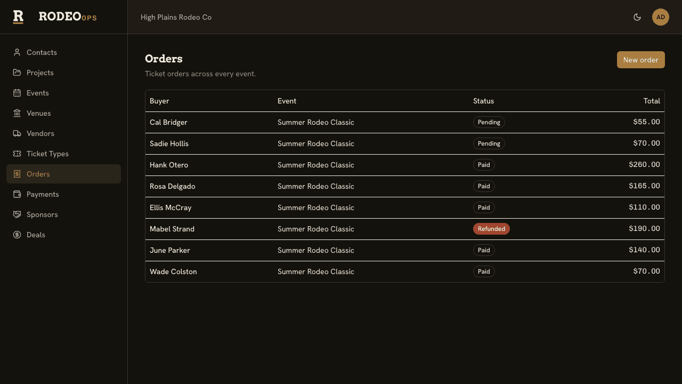
Task: Go to Projects section
Action: click(x=63, y=73)
